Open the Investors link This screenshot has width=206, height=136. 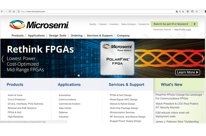click(114, 24)
